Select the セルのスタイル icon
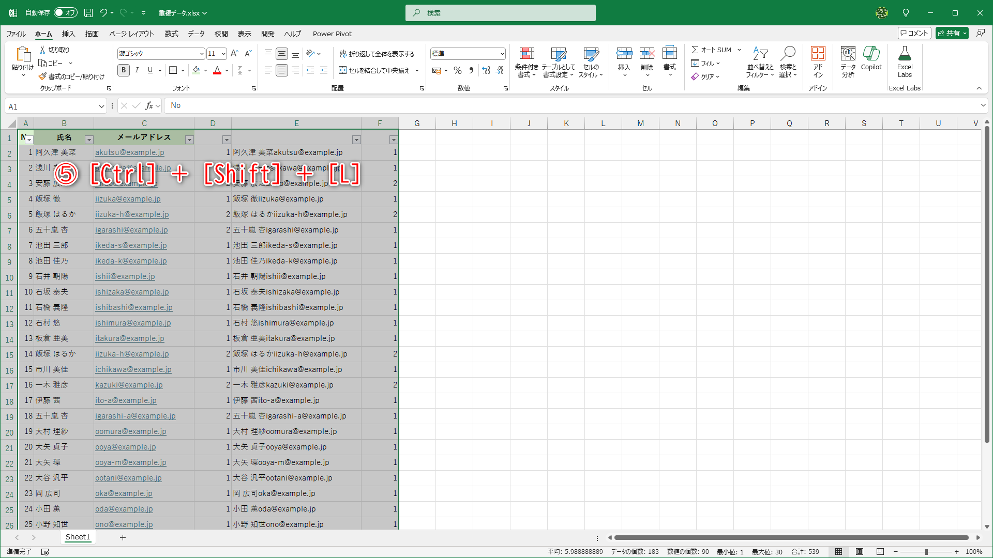 (591, 62)
